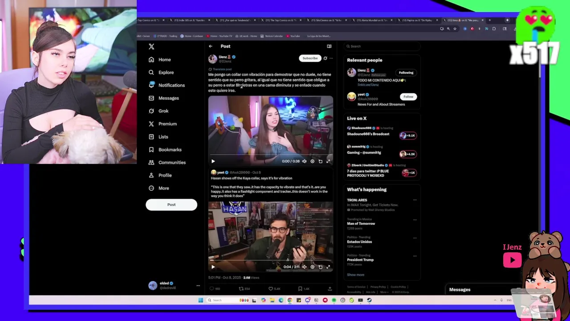Screen dimensions: 570x321
Task: Open a new browser tab with plus
Action: [x=489, y=20]
